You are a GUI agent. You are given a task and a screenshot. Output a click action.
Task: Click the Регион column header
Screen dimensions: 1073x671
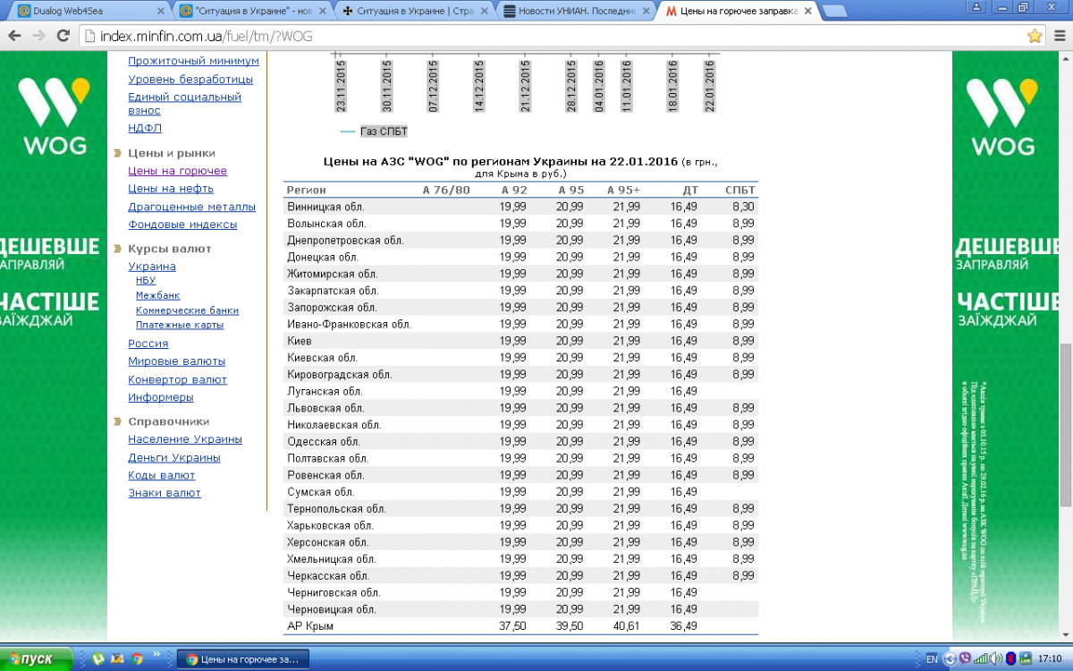(x=307, y=190)
